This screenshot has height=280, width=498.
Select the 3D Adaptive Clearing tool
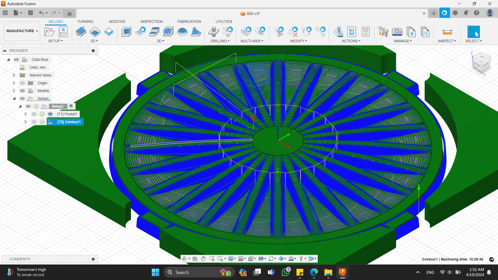point(126,32)
